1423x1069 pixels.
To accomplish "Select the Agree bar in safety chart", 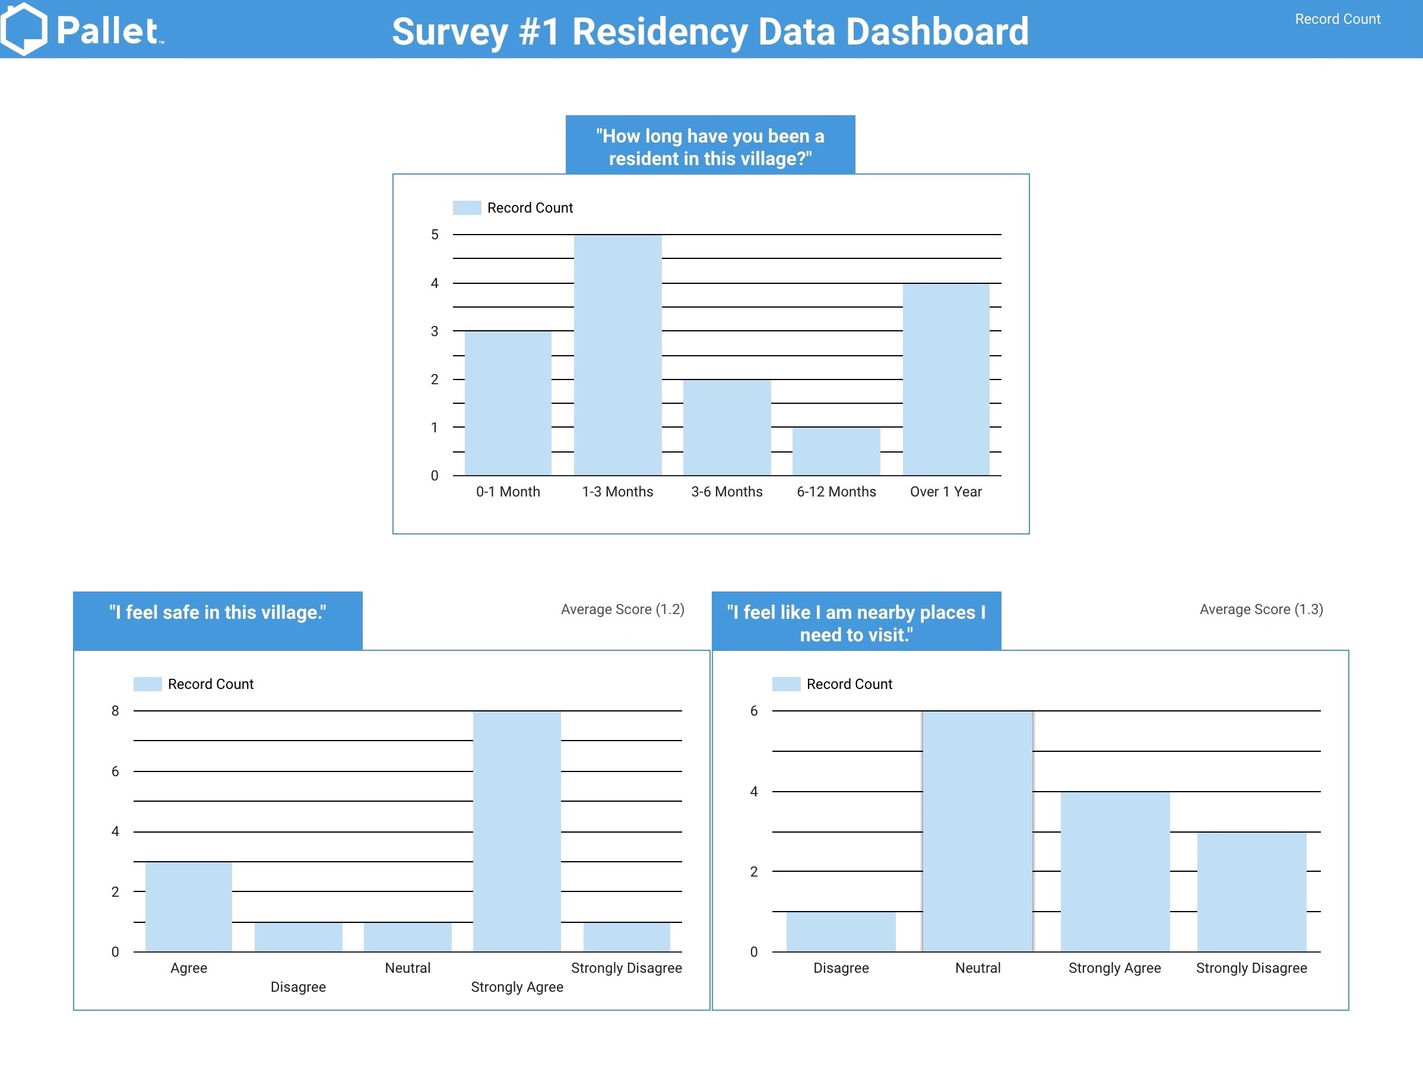I will 189,907.
